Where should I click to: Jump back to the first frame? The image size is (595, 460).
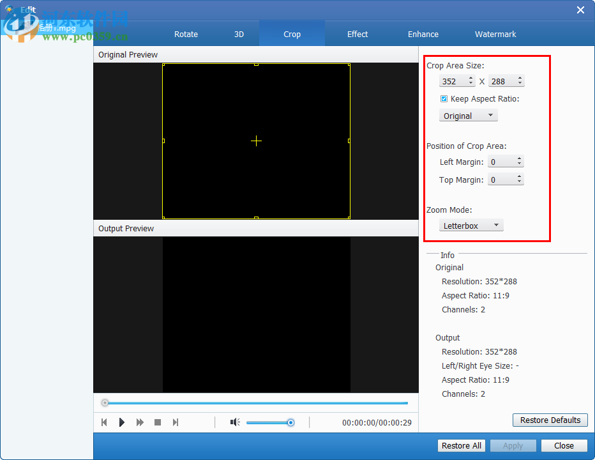[x=104, y=422]
